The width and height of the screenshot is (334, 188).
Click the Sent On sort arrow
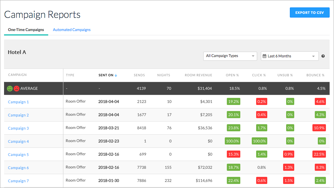click(116, 75)
